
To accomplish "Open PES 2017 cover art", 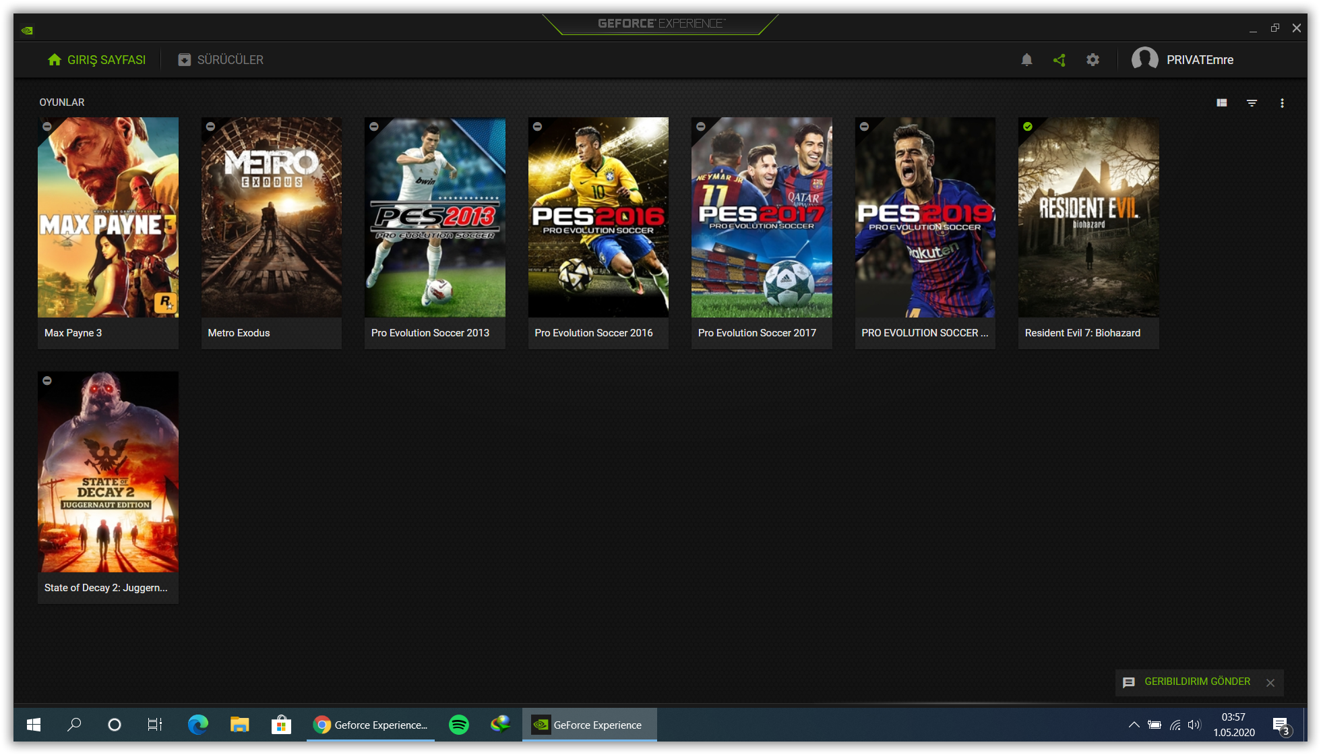I will coord(762,217).
